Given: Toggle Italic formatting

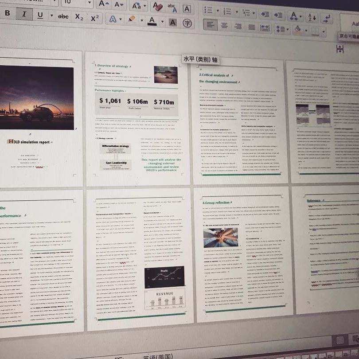Looking at the screenshot, I should point(24,14).
